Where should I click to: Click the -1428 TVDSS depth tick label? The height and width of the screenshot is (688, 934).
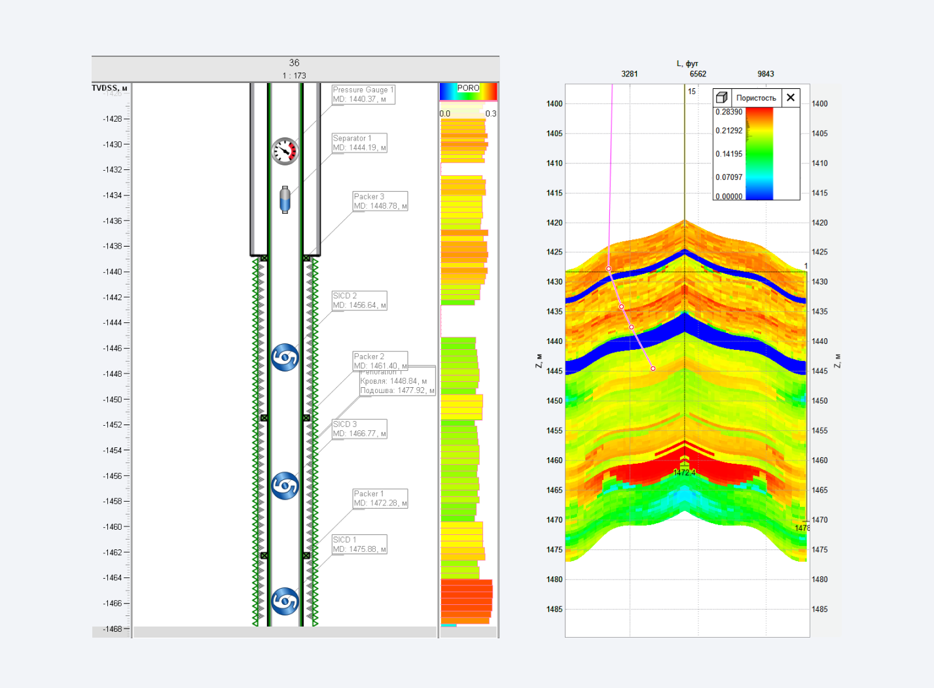click(x=113, y=118)
